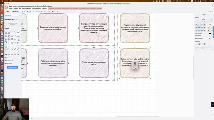Toggle italic in the right text panel
Screen dimensions: 214x120
coord(199,24)
